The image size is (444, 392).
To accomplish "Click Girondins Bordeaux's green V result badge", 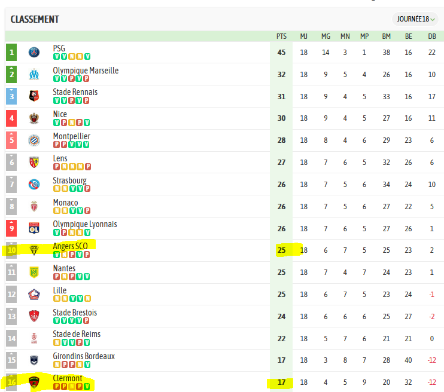I will click(x=87, y=365).
